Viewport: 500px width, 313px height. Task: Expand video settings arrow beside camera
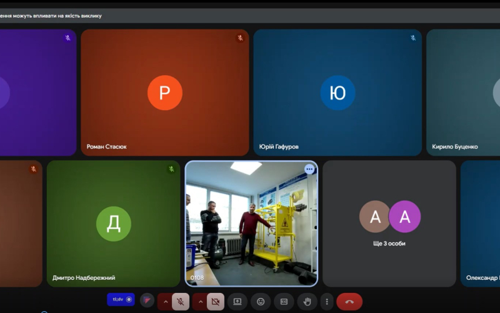[201, 302]
